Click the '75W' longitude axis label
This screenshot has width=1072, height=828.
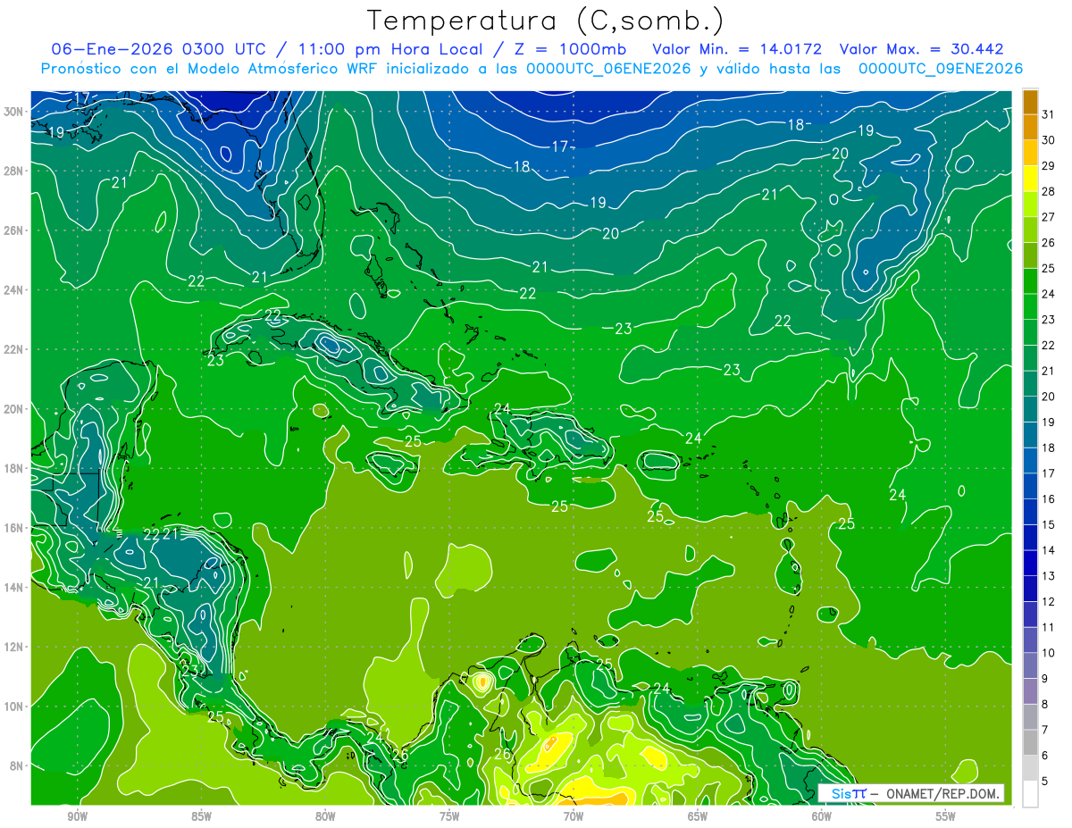pyautogui.click(x=449, y=816)
